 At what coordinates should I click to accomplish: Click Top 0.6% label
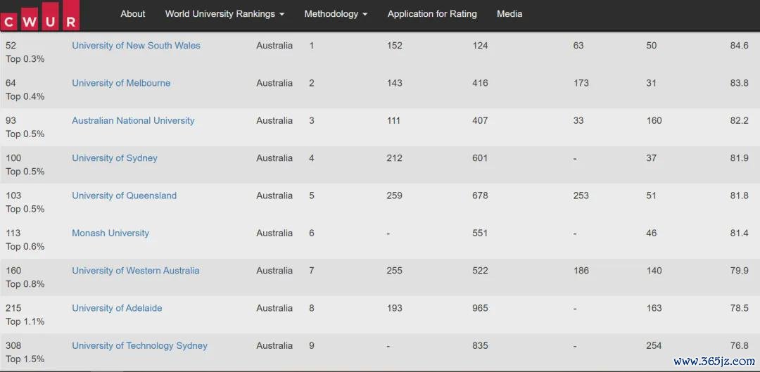point(25,247)
